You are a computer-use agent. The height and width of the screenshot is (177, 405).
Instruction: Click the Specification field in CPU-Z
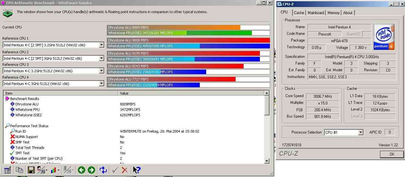point(352,57)
